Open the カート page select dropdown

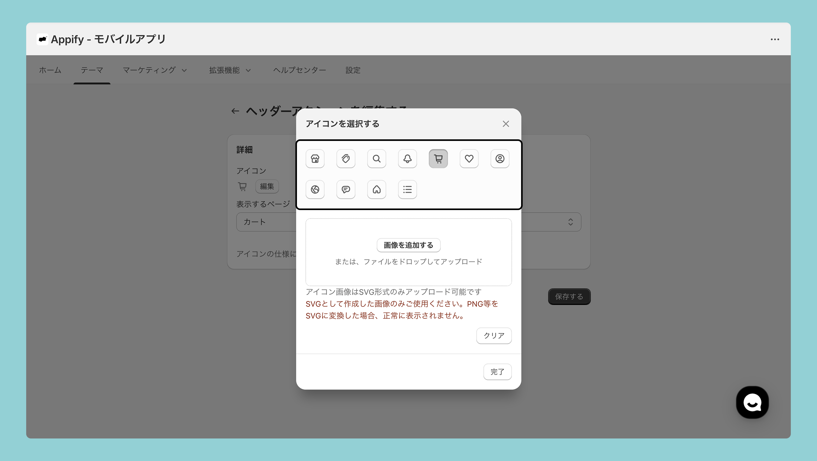click(570, 222)
